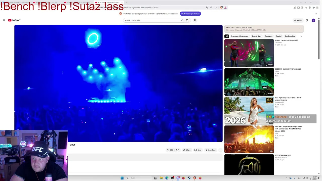Share the video
The image size is (322, 181).
187,150
